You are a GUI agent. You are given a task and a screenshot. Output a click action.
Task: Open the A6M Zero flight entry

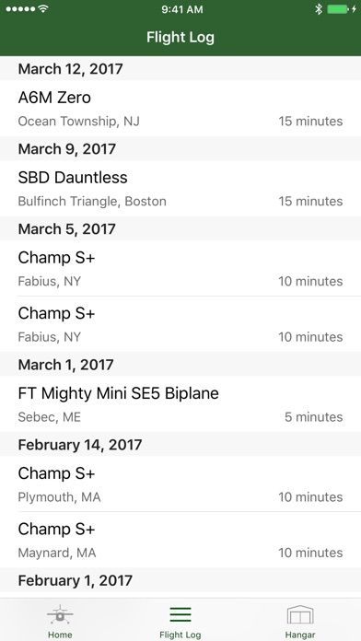(180, 109)
